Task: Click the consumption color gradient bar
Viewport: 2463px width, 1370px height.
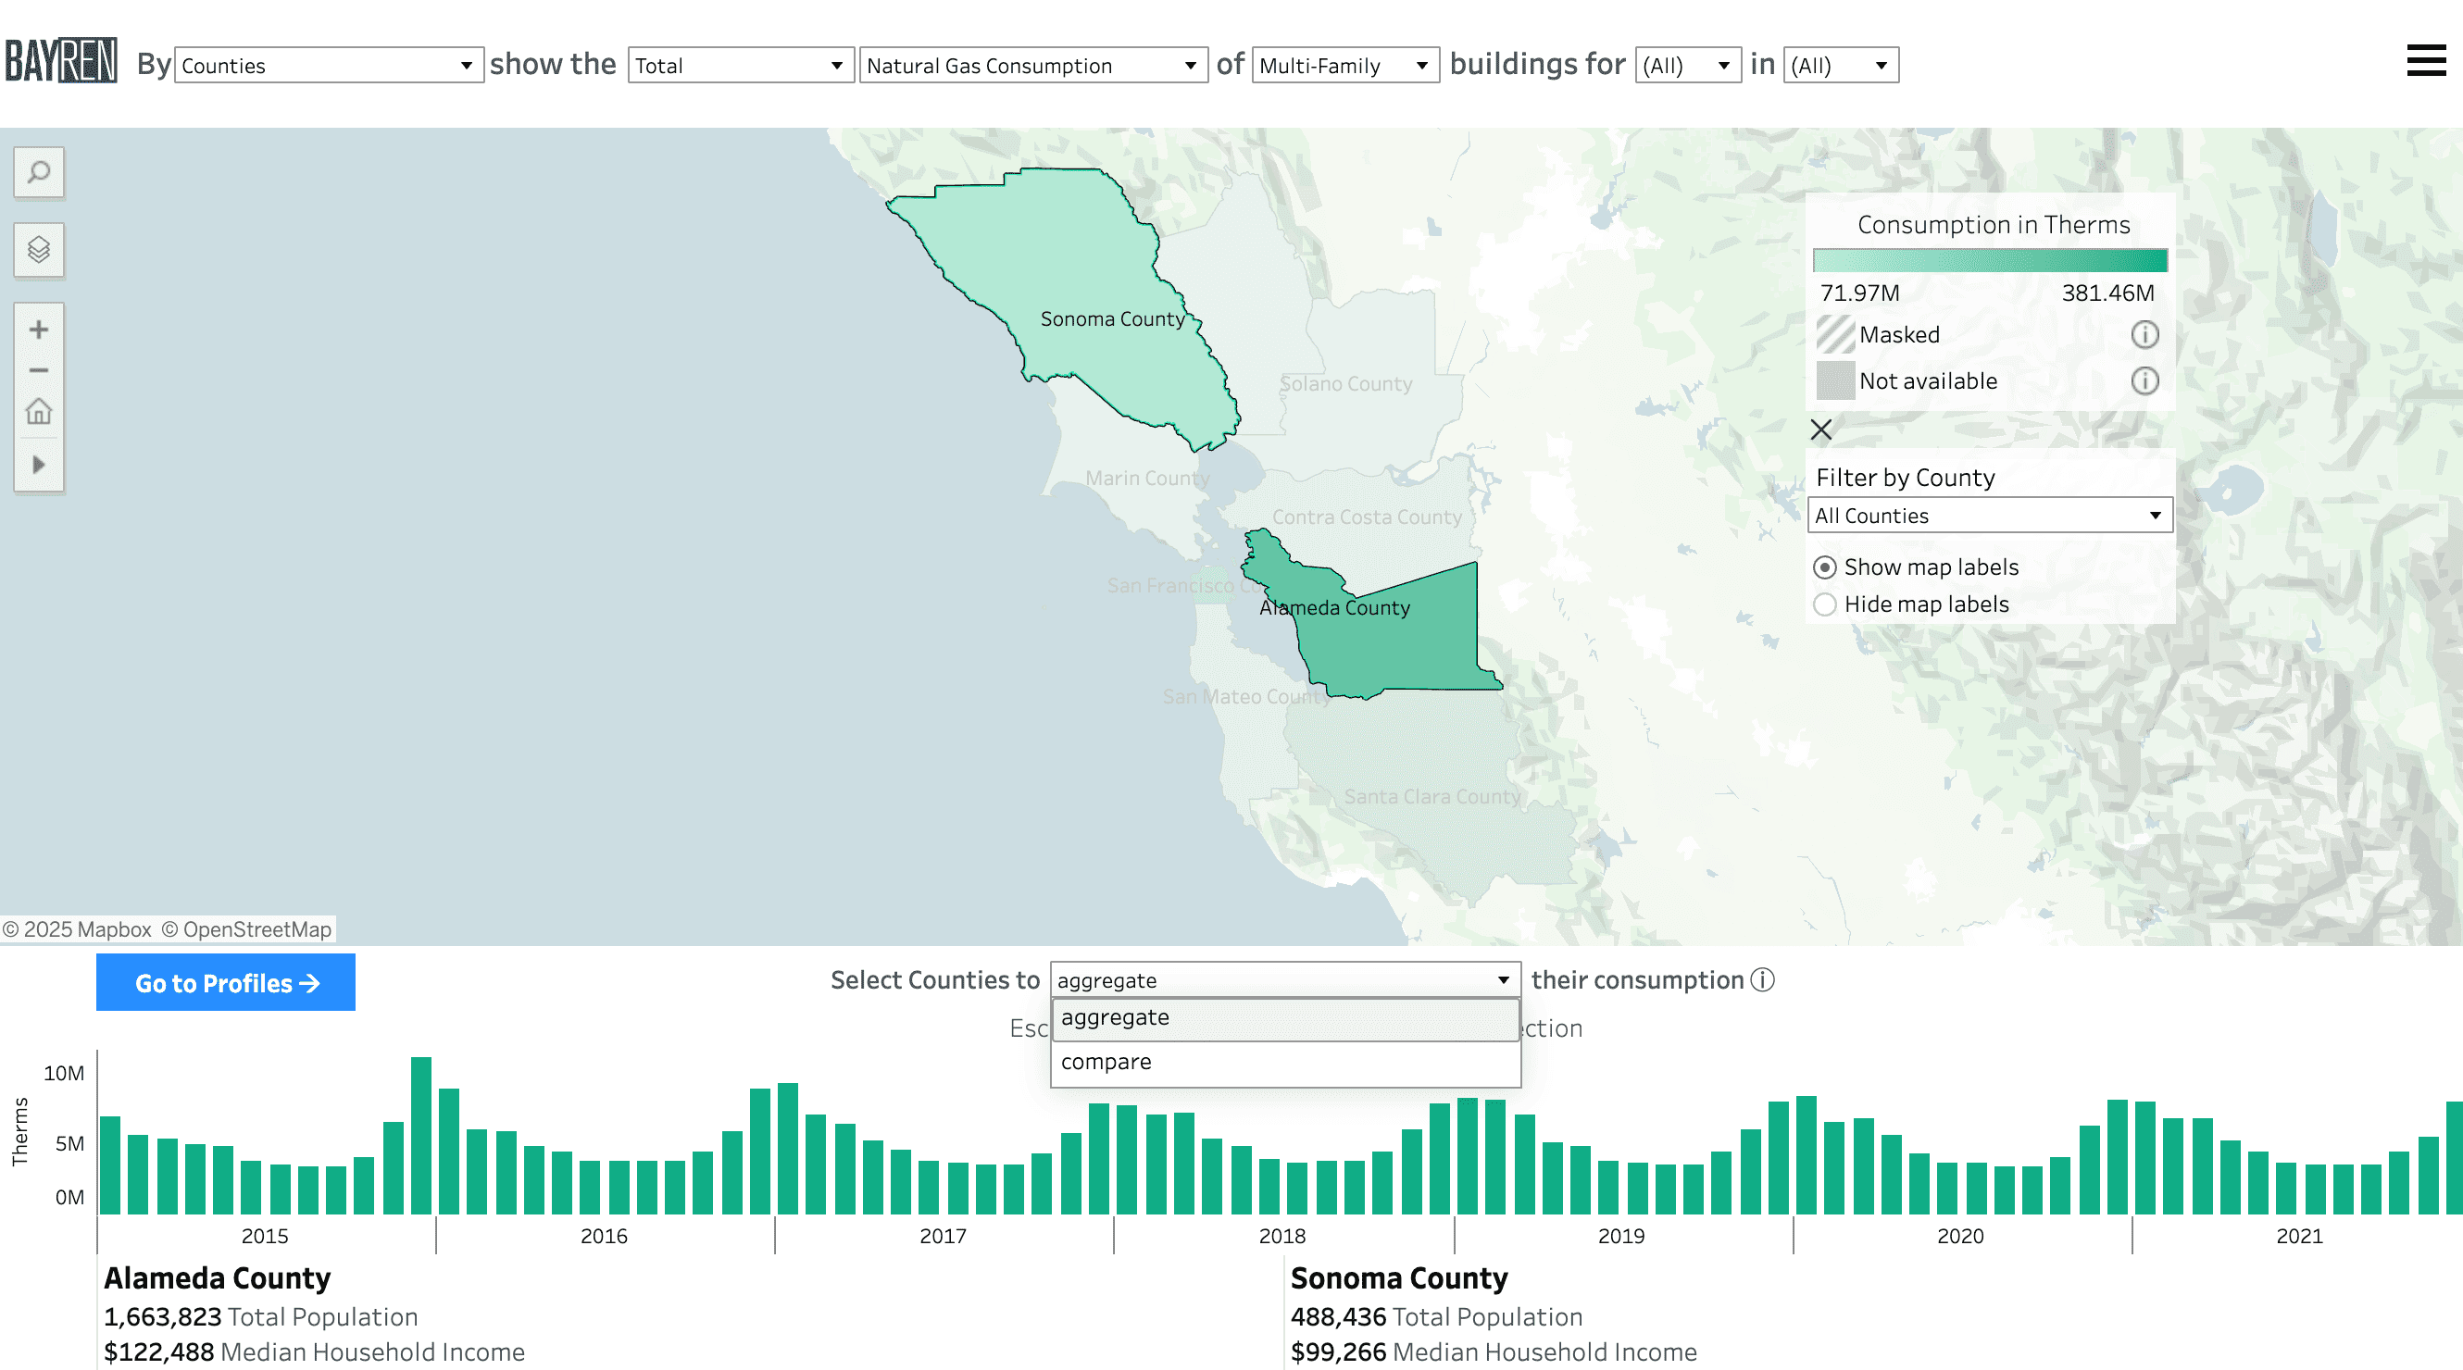Action: [x=1990, y=260]
